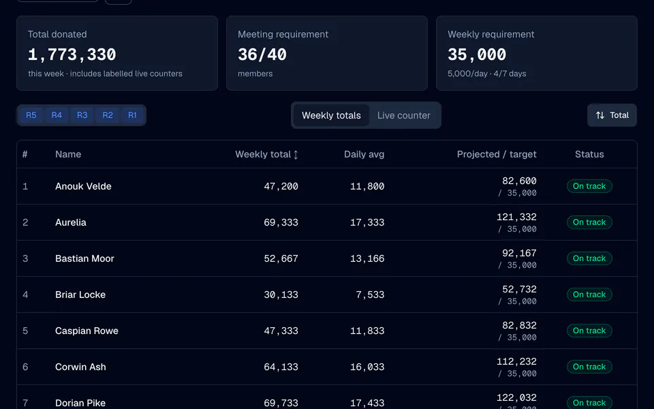Click the weekly total 64,133
The height and width of the screenshot is (409, 654).
pyautogui.click(x=281, y=367)
